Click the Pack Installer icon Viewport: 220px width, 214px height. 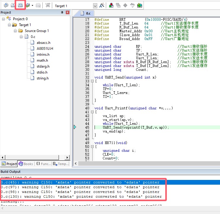point(140,5)
